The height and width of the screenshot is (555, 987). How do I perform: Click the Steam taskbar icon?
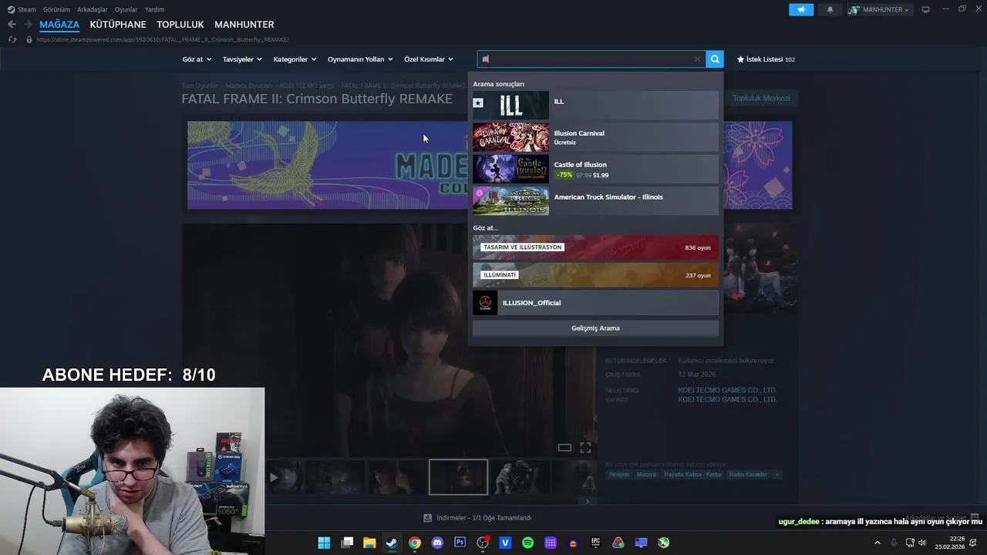(392, 543)
